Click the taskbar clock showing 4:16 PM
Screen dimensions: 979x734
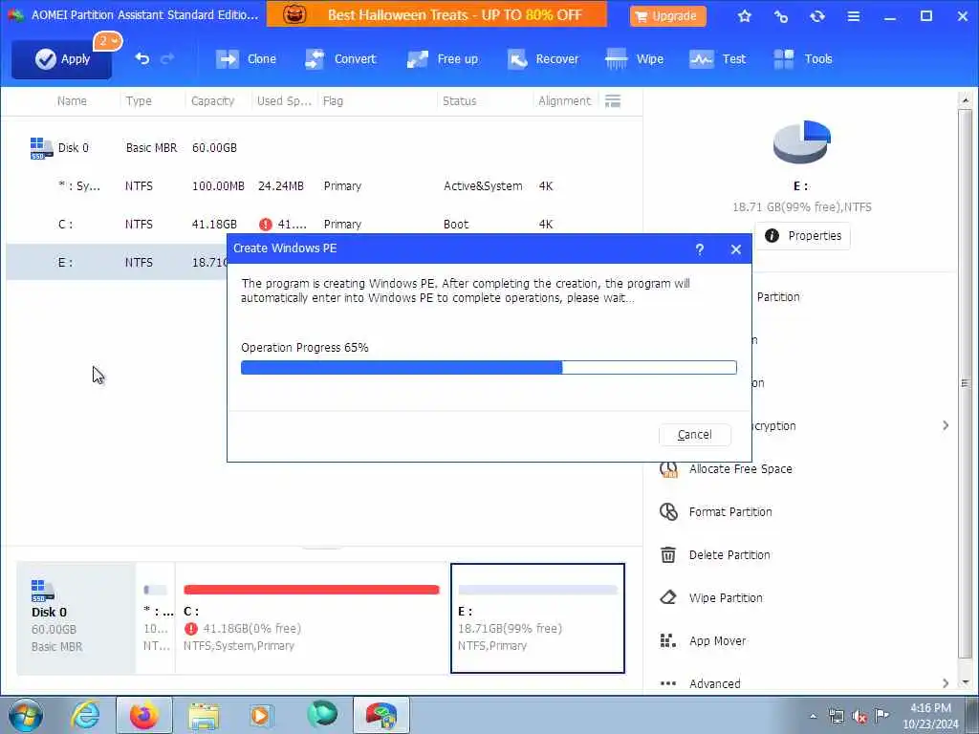[930, 716]
